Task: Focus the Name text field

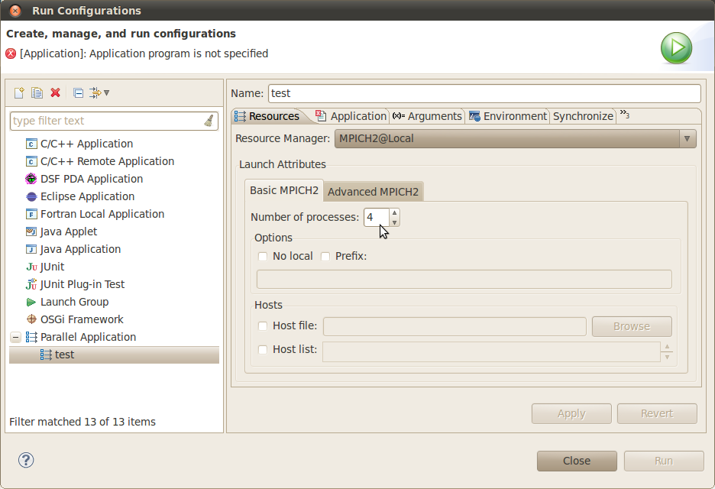Action: click(484, 93)
